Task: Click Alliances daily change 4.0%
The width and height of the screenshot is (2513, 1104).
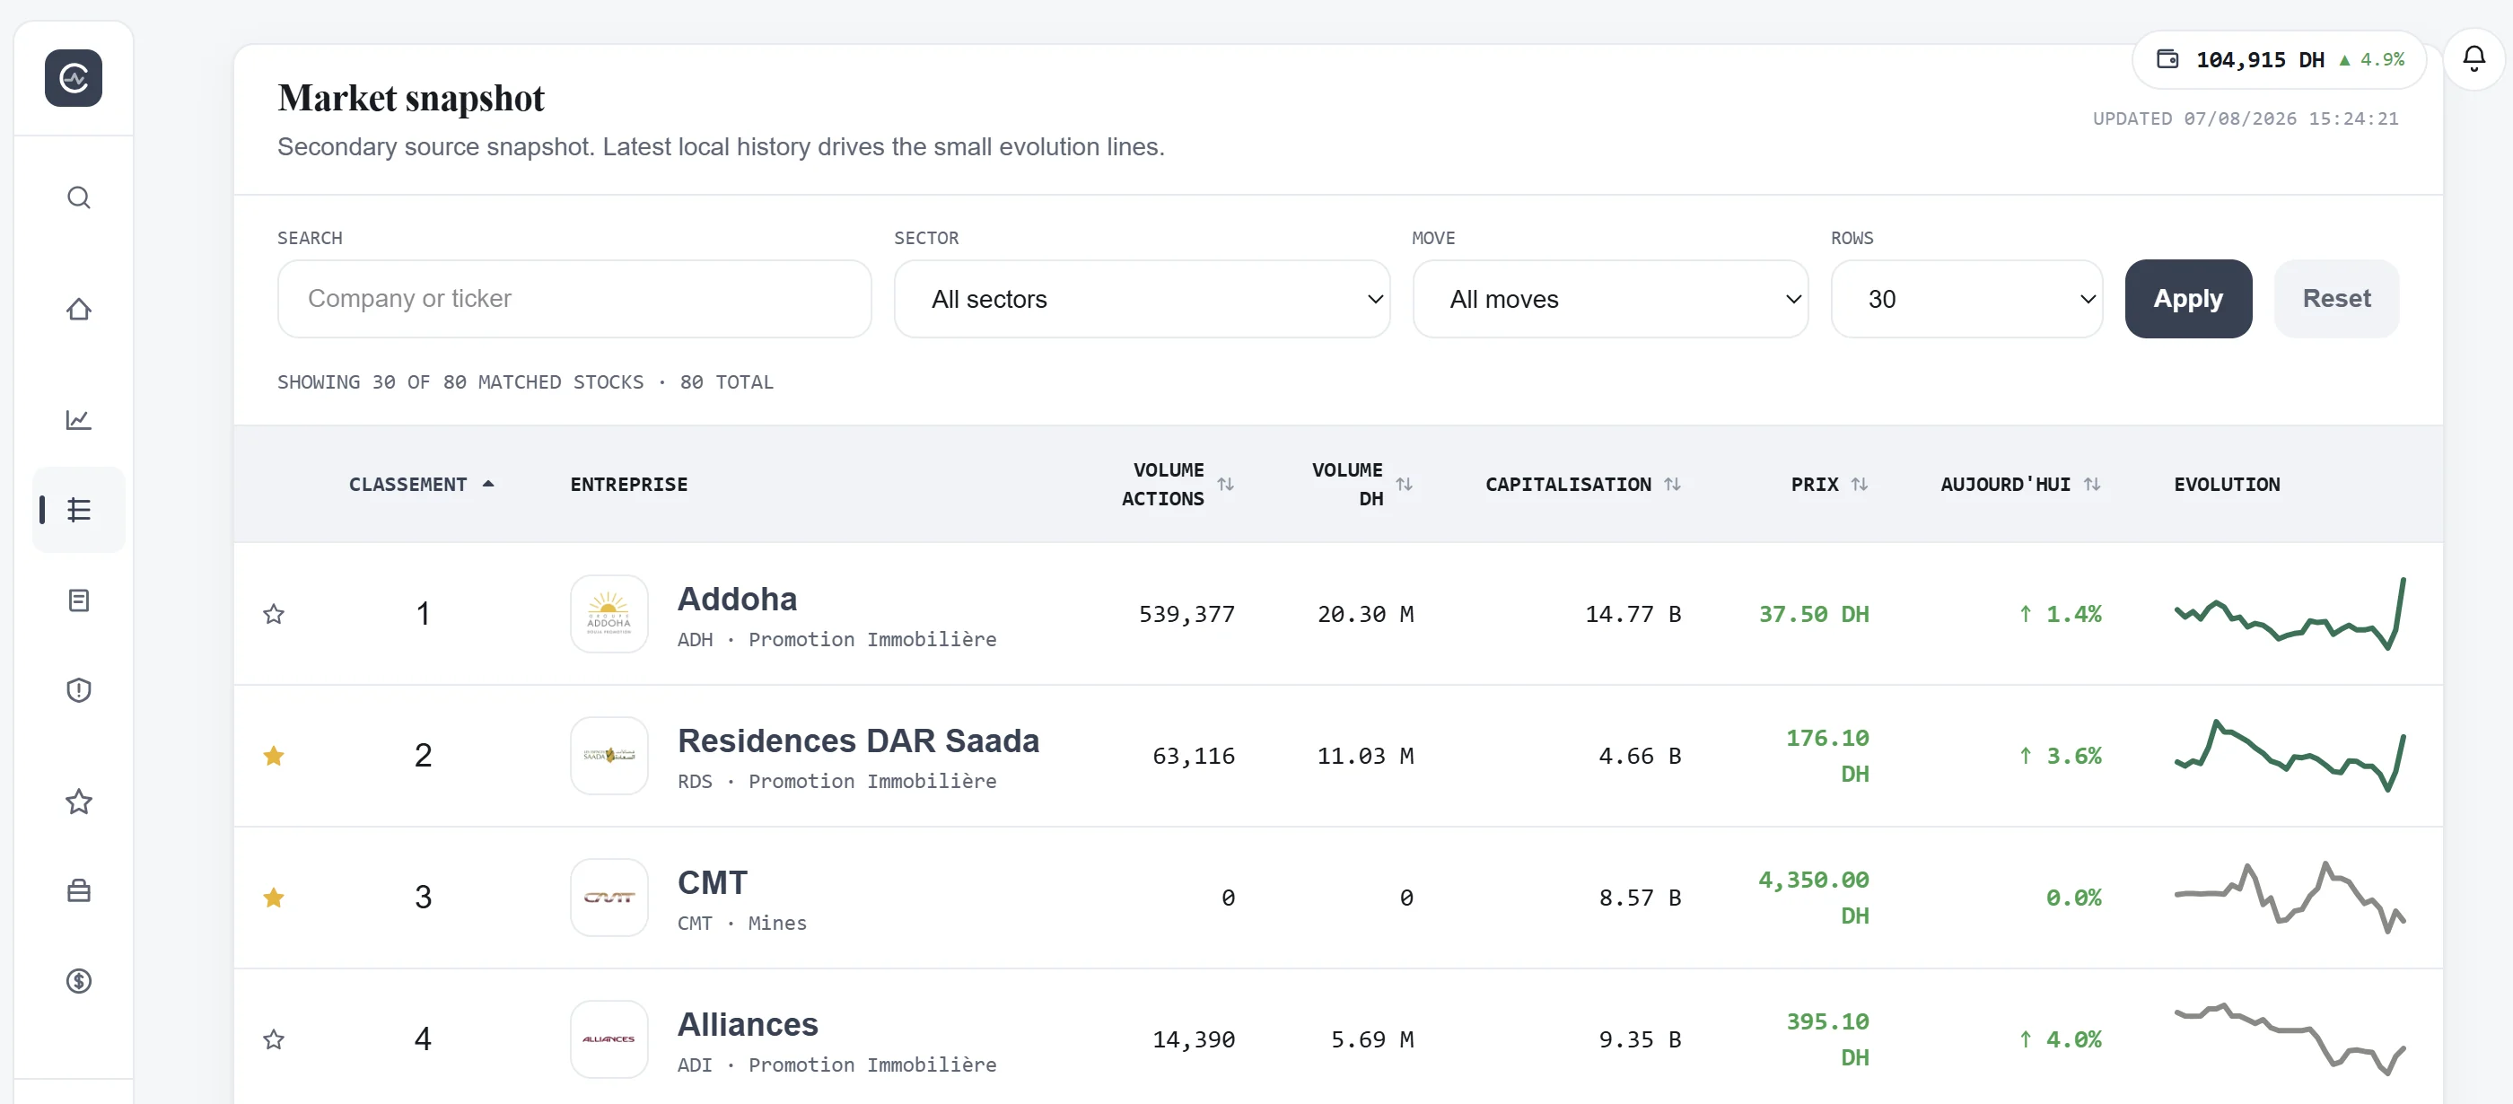Action: (2061, 1039)
